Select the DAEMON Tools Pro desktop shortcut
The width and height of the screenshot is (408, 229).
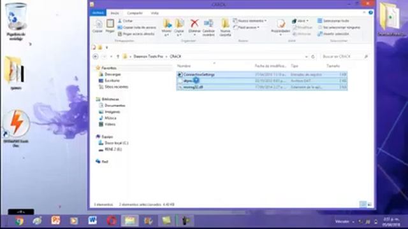click(x=16, y=128)
